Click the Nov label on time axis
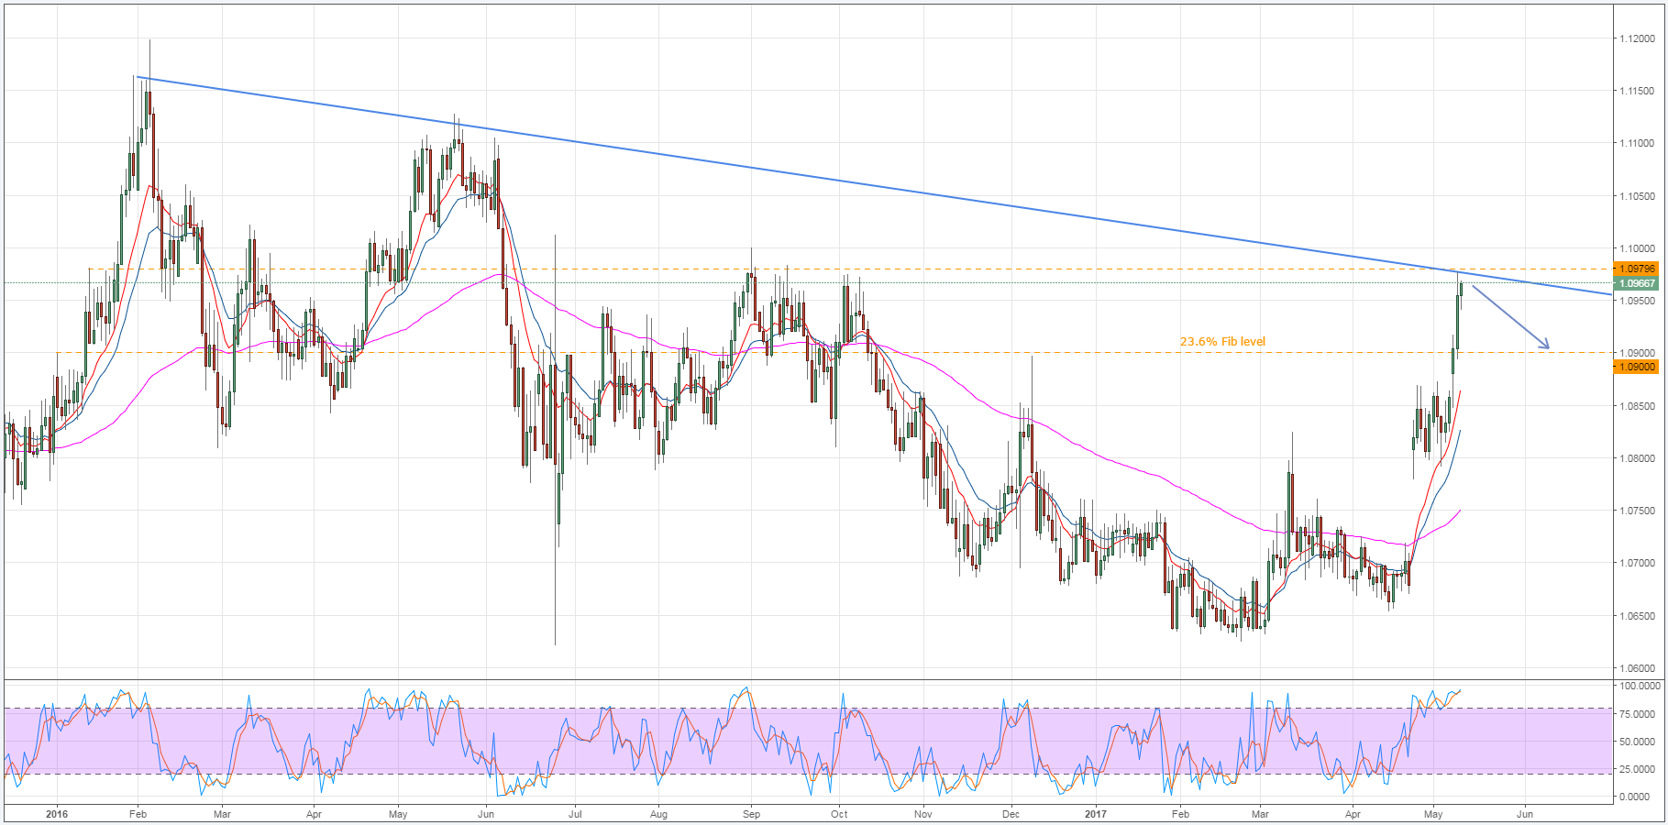 point(923,814)
